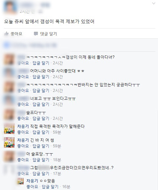
Task: Reply to the 긴 바 지 여 썽 comment
Action: [x=41, y=146]
